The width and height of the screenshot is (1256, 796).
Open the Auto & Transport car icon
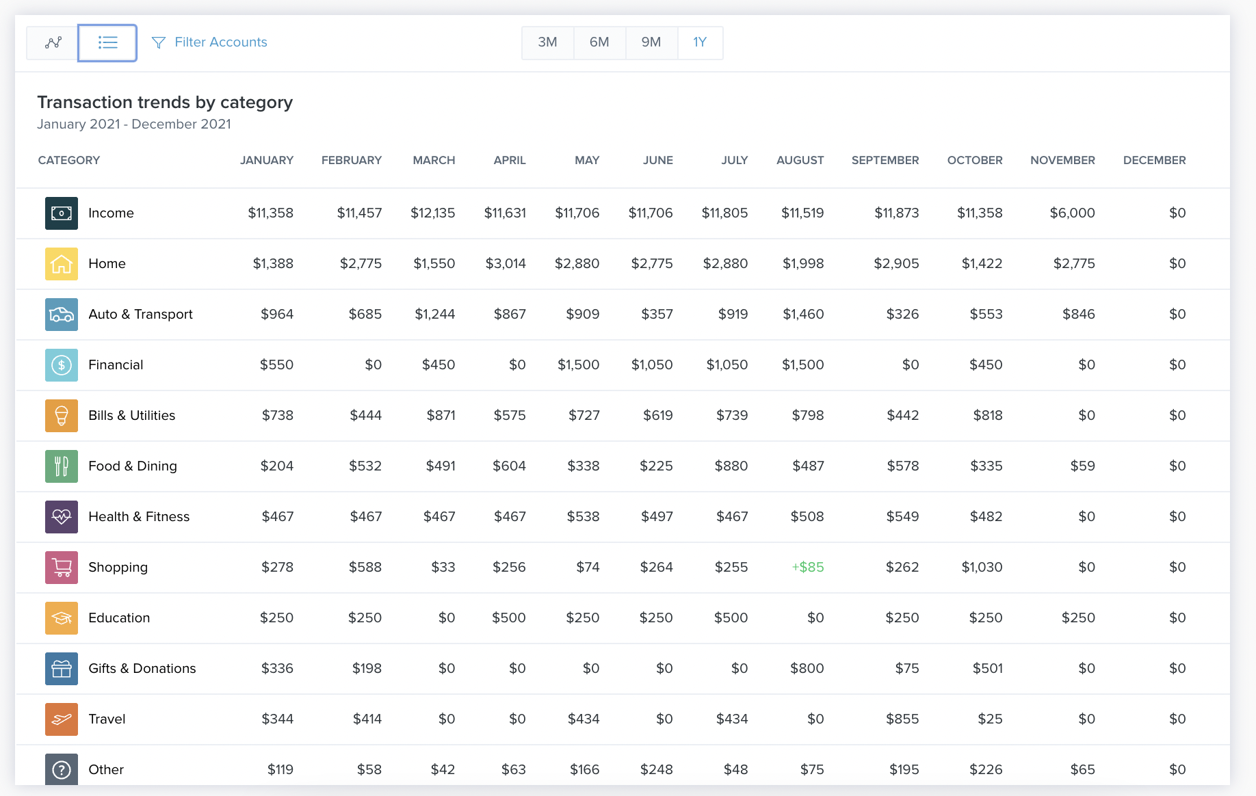pos(61,315)
